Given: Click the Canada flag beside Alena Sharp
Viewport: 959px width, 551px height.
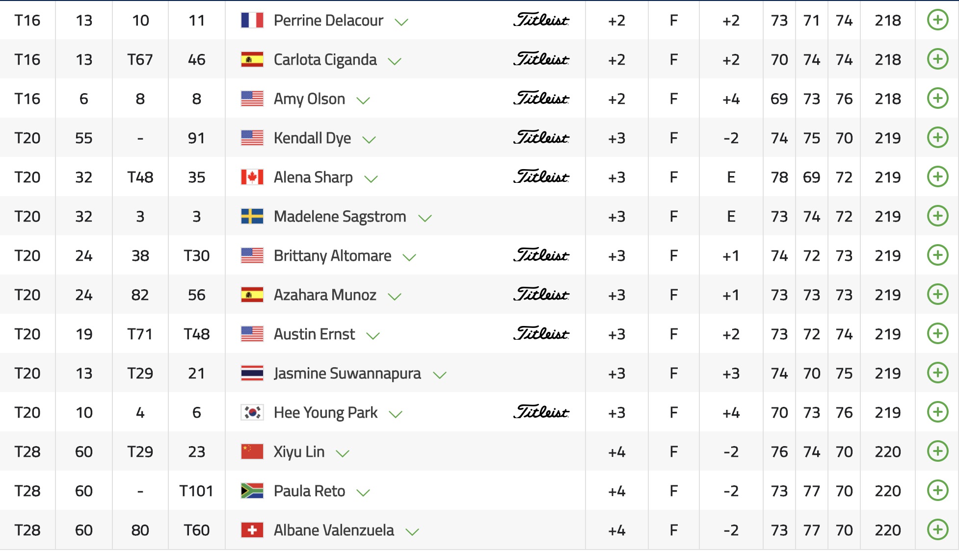Looking at the screenshot, I should (252, 177).
